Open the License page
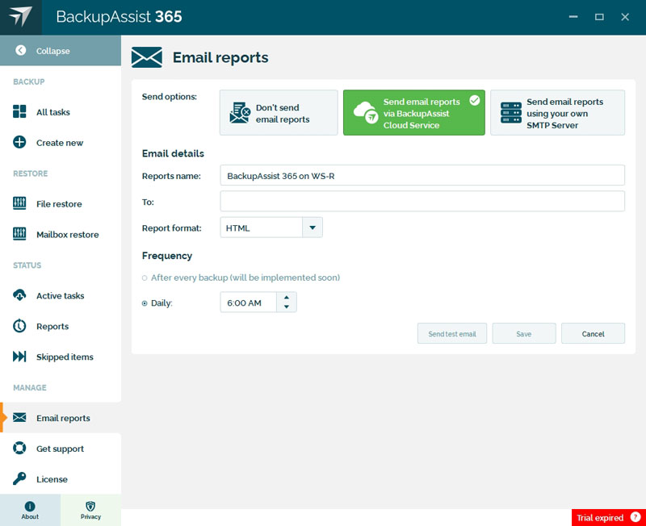Screen dimensions: 646x526 (61, 478)
